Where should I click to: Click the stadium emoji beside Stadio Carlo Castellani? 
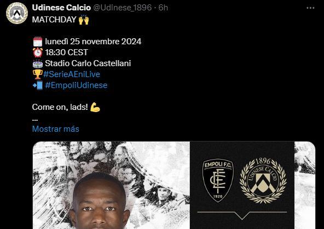click(38, 63)
